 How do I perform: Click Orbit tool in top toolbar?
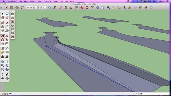click(98, 7)
